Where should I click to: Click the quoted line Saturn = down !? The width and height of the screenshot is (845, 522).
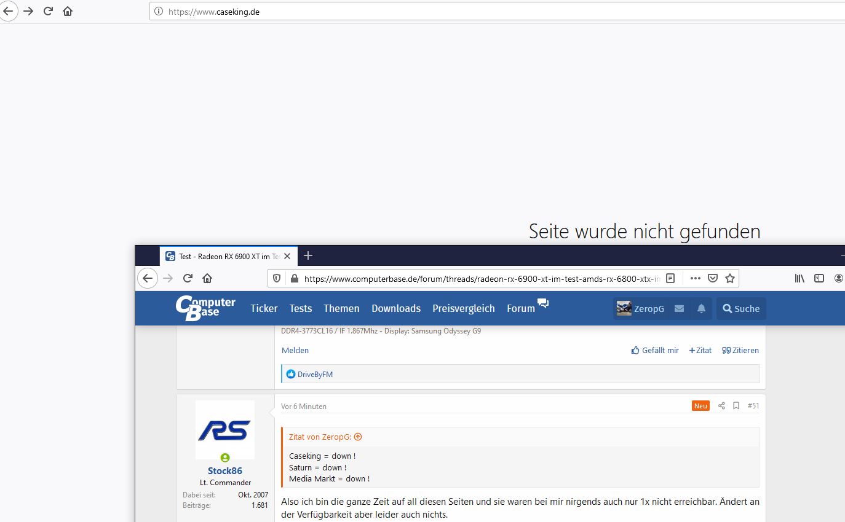click(317, 467)
